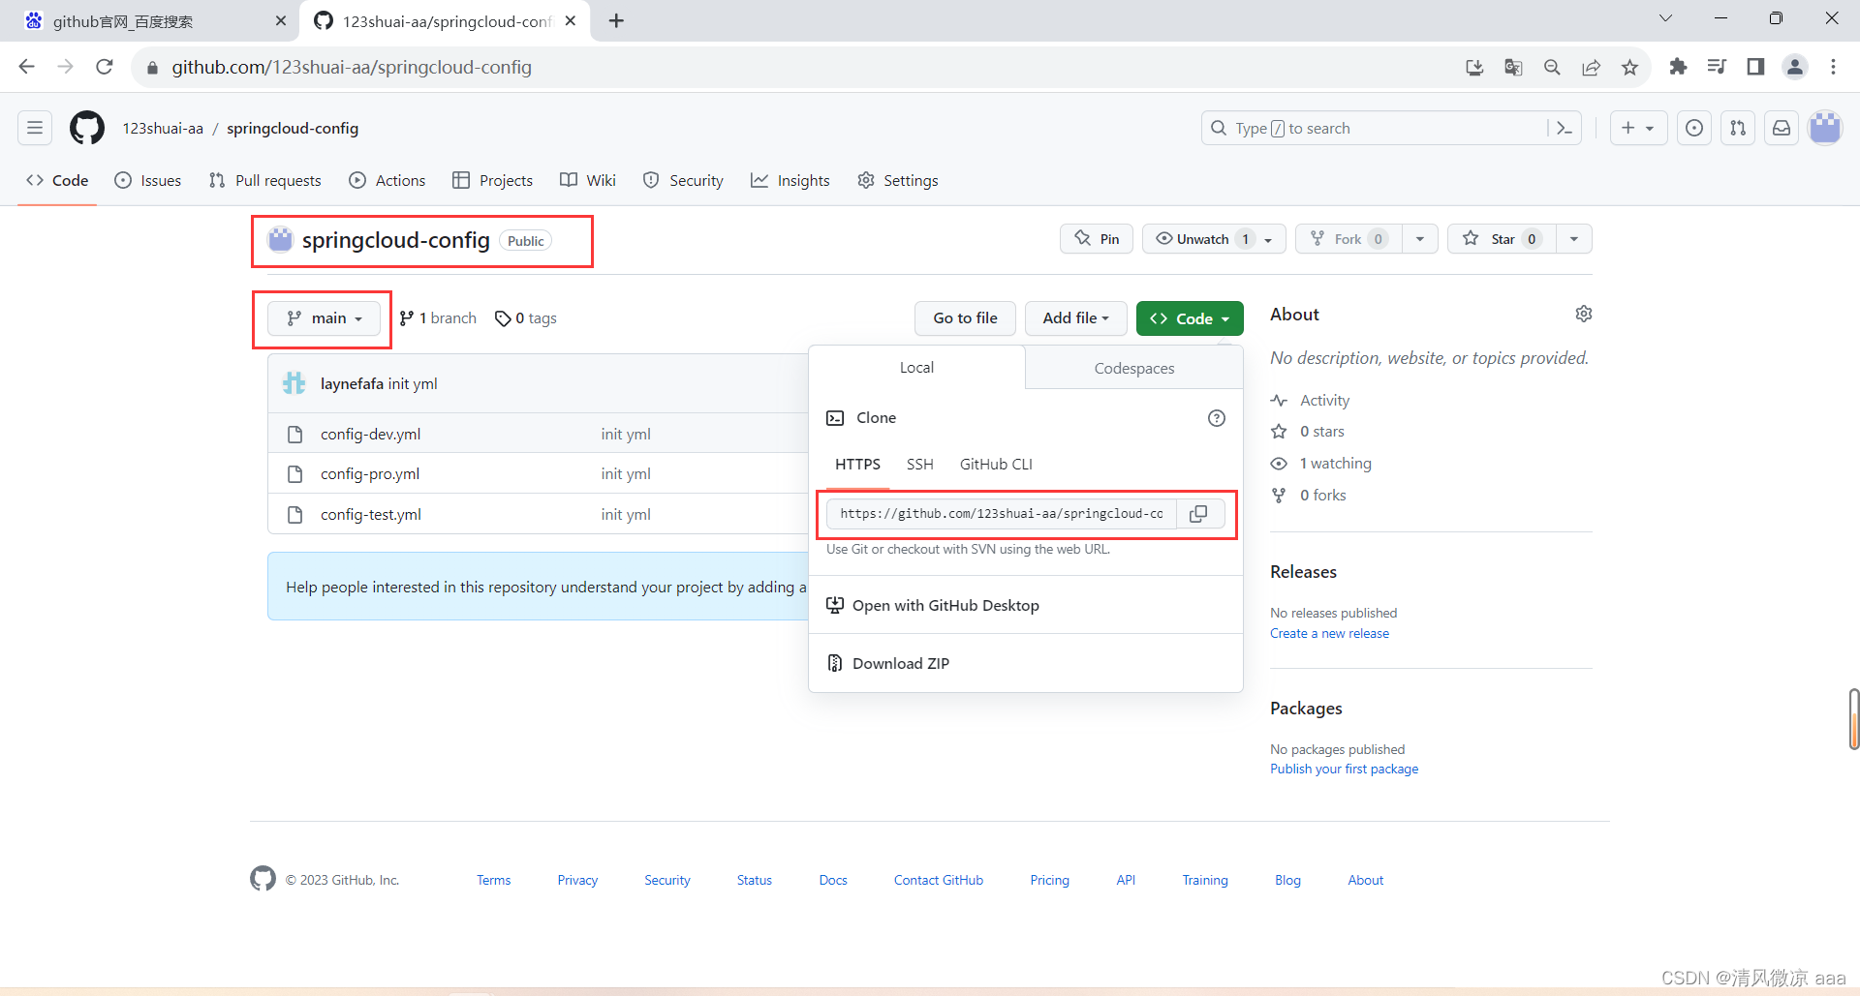The image size is (1860, 996).
Task: Click the install/download page icon in the address bar
Action: (1474, 67)
